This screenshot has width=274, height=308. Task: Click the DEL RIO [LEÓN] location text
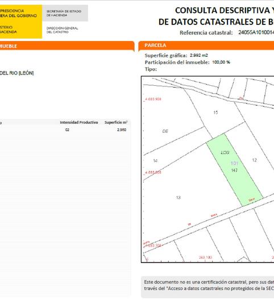click(16, 73)
